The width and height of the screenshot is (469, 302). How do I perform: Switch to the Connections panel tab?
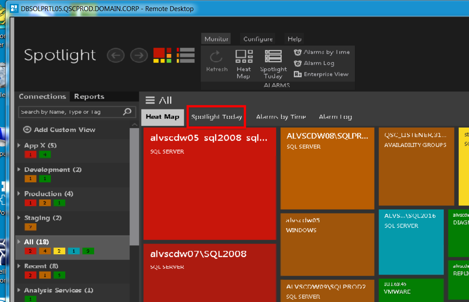point(42,97)
